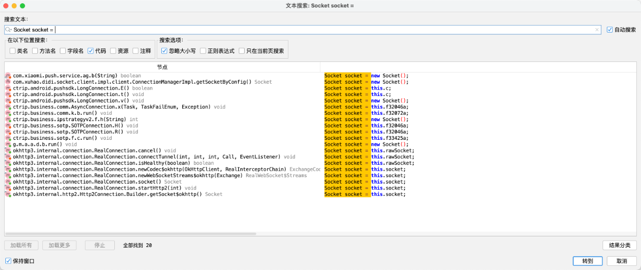The image size is (641, 270).
Task: Click the method icon of RealConnection.startHttp2(int)
Action: tap(8, 188)
